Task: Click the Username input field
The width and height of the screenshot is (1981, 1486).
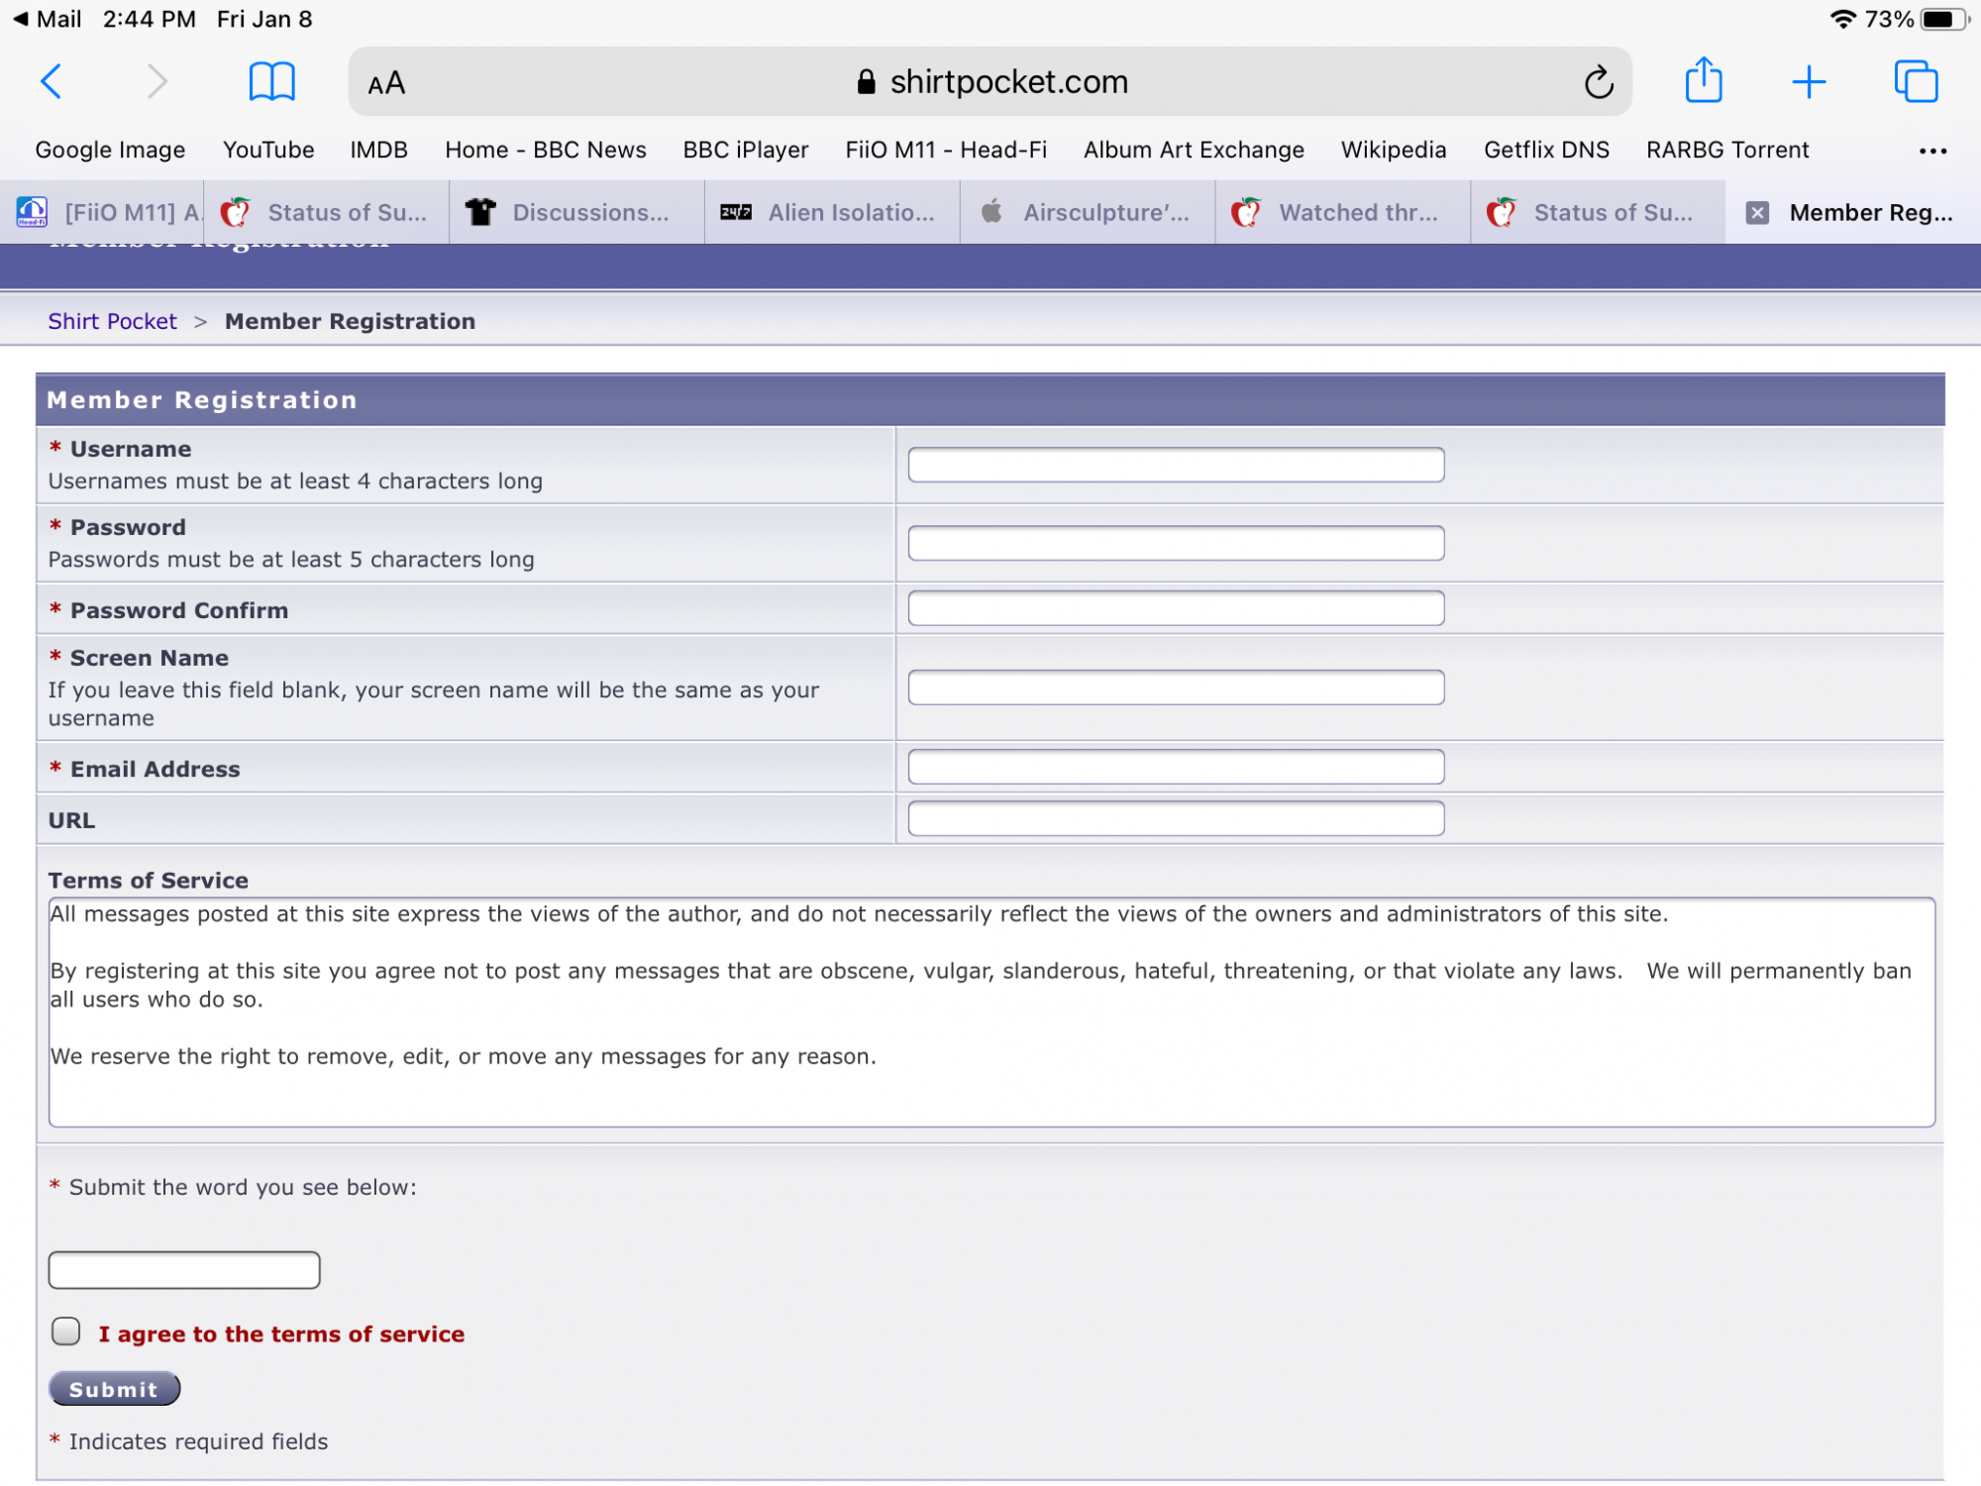Action: tap(1175, 465)
